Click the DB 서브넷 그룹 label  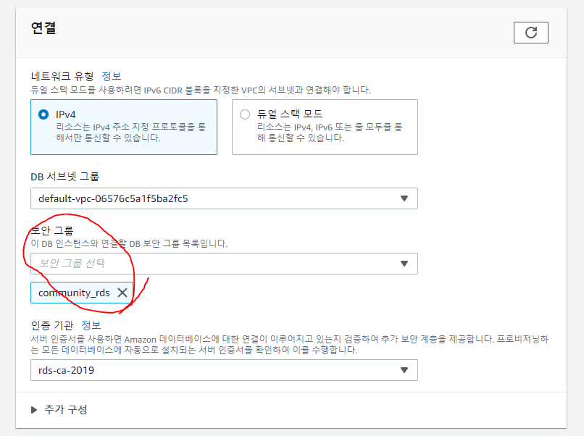coord(64,177)
